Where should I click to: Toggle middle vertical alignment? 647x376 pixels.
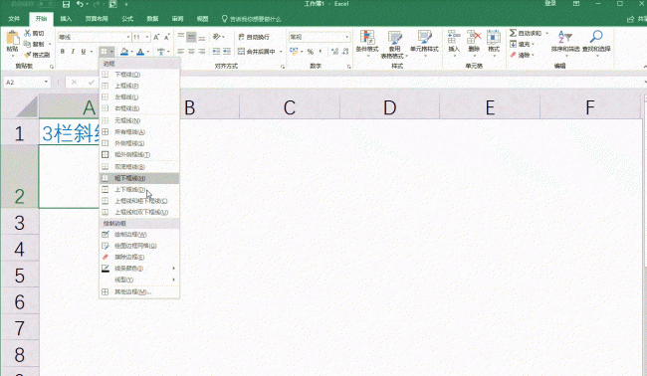click(191, 37)
